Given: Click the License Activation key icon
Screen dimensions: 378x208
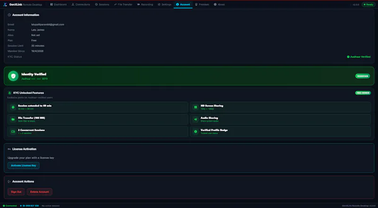Looking at the screenshot, I should pos(9,149).
